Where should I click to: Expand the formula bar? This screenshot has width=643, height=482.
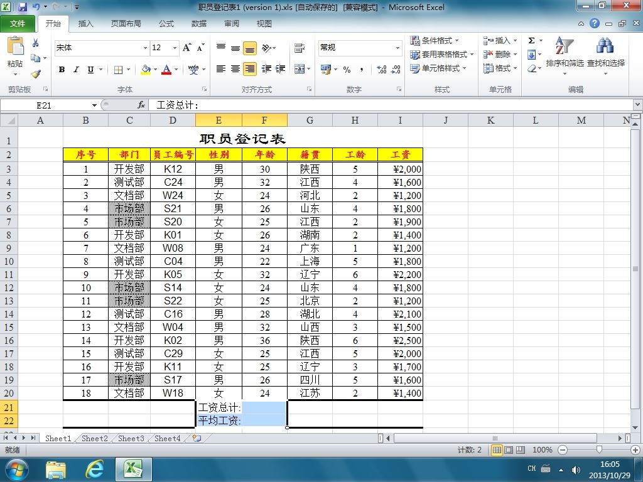tap(638, 105)
